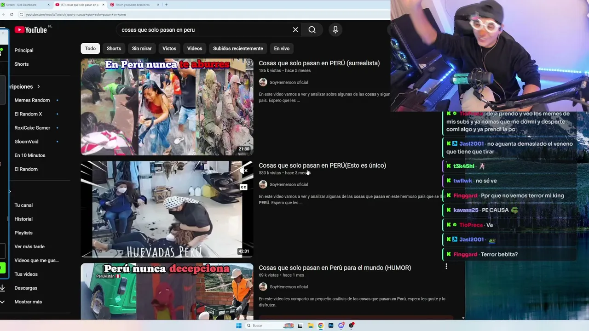Open Videos que me gustan list

[36, 260]
